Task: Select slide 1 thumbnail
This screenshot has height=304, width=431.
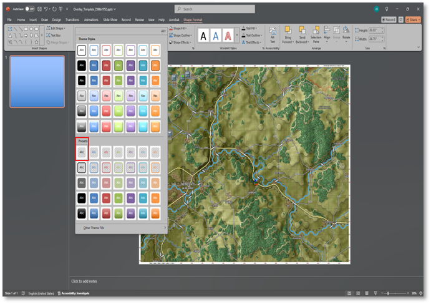Action: [x=37, y=81]
